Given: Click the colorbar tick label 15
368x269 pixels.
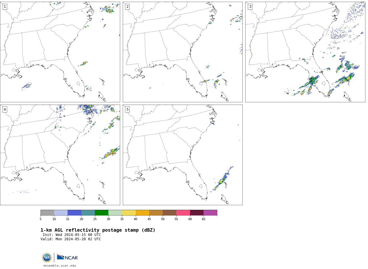Looking at the screenshot, I should (x=68, y=219).
